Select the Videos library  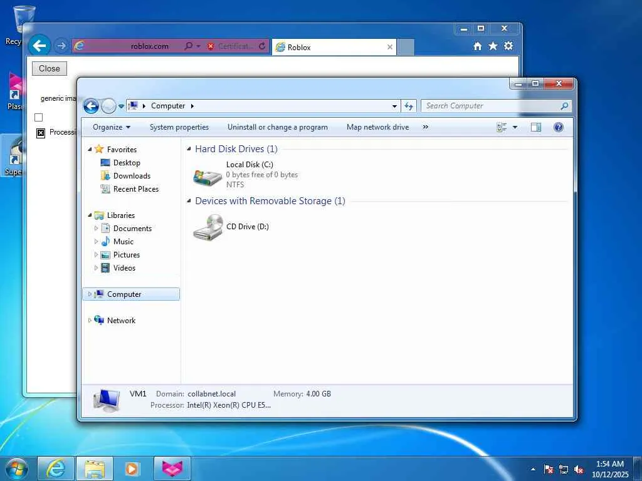click(124, 268)
